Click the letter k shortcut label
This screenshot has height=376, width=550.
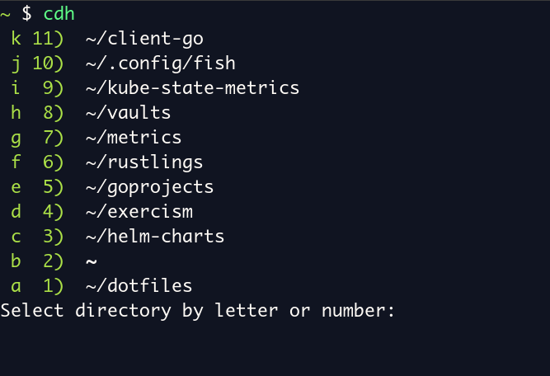coord(16,38)
